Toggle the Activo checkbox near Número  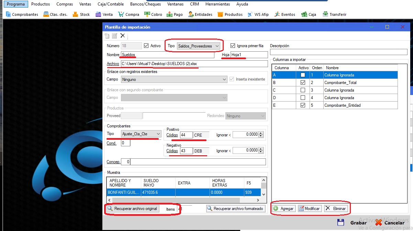click(146, 46)
